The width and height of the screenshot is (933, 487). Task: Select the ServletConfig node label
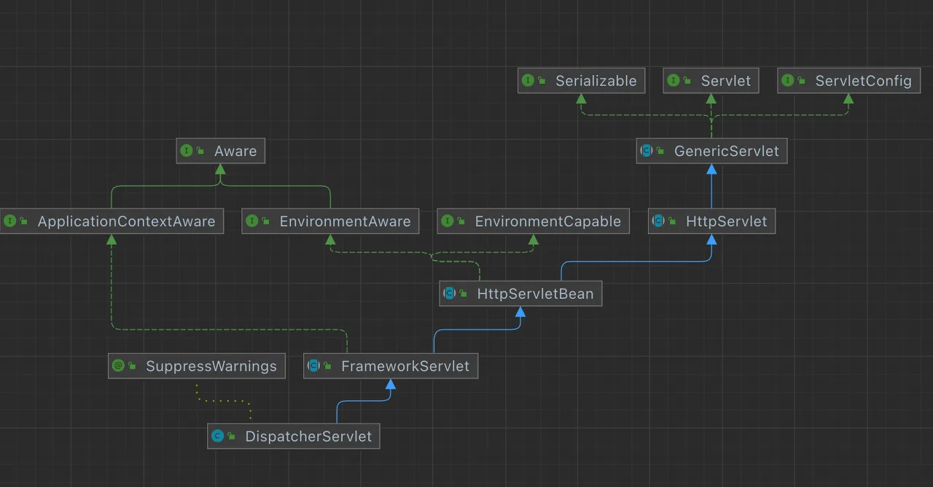864,81
